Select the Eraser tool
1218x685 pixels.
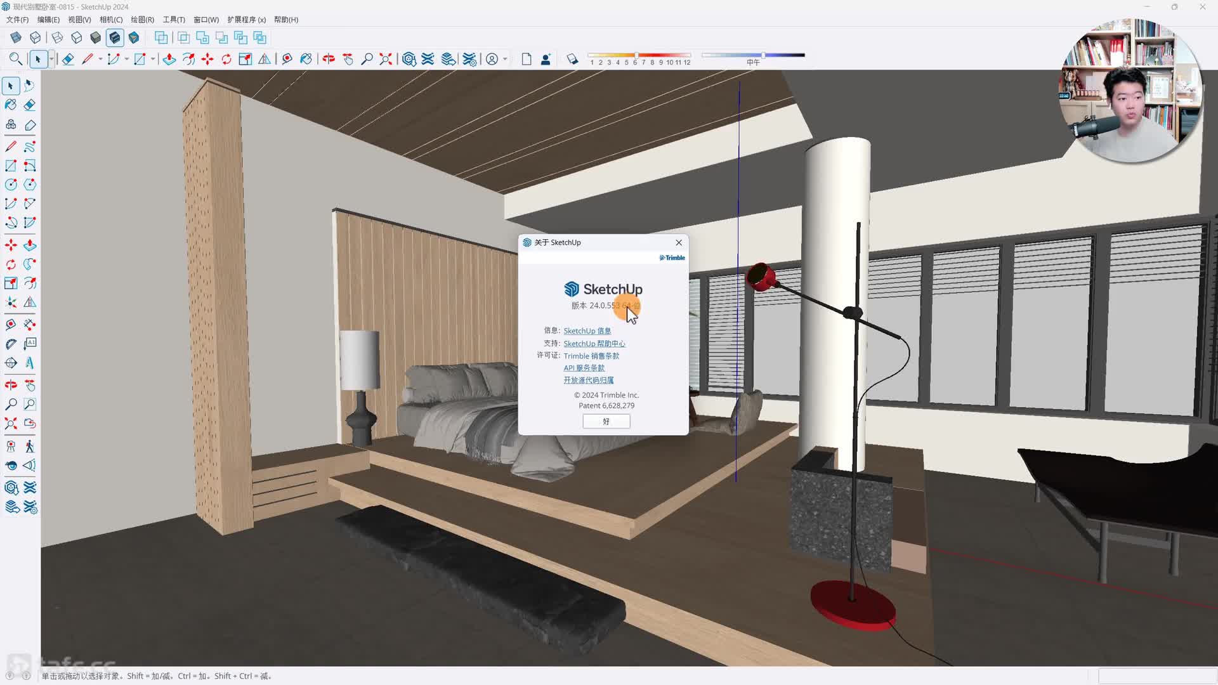click(x=68, y=59)
